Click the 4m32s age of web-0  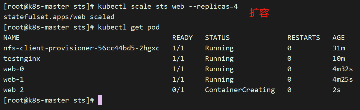343,69
